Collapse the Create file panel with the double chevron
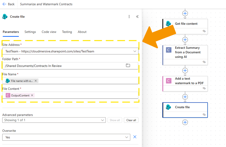Image resolution: width=226 pixels, height=147 pixels. (137, 16)
